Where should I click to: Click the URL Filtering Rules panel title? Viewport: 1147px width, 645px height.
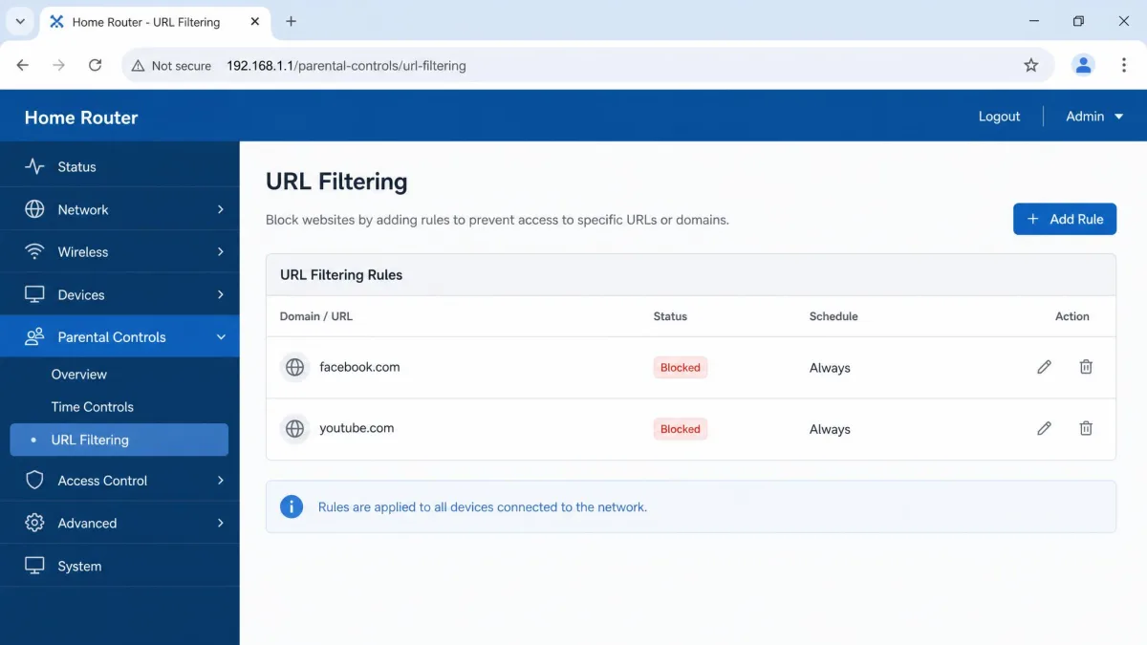341,274
